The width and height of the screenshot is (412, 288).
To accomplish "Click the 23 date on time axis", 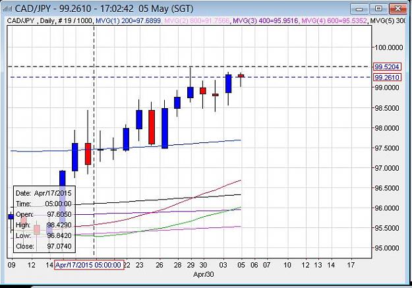I will (x=139, y=265).
